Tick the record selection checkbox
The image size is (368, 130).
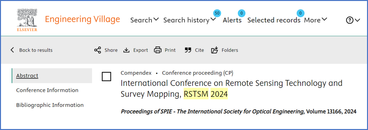coord(106,77)
